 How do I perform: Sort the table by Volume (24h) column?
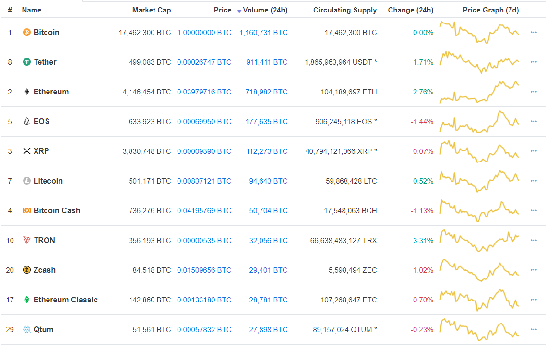[265, 10]
